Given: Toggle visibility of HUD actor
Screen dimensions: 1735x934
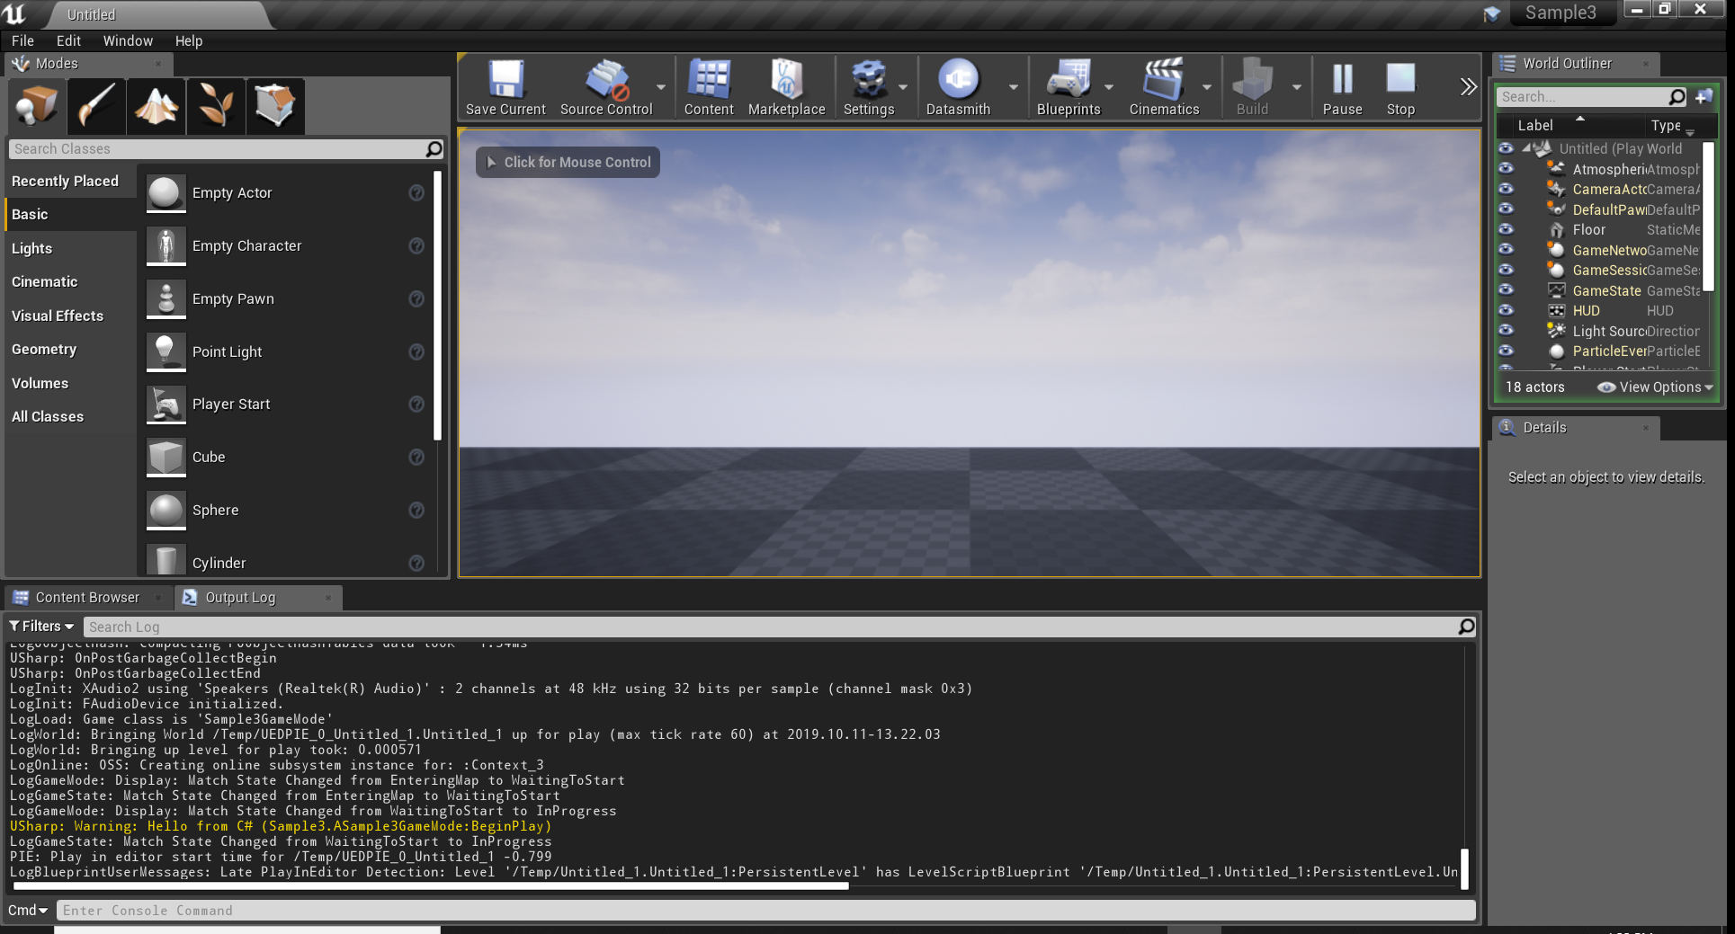Looking at the screenshot, I should (x=1506, y=310).
